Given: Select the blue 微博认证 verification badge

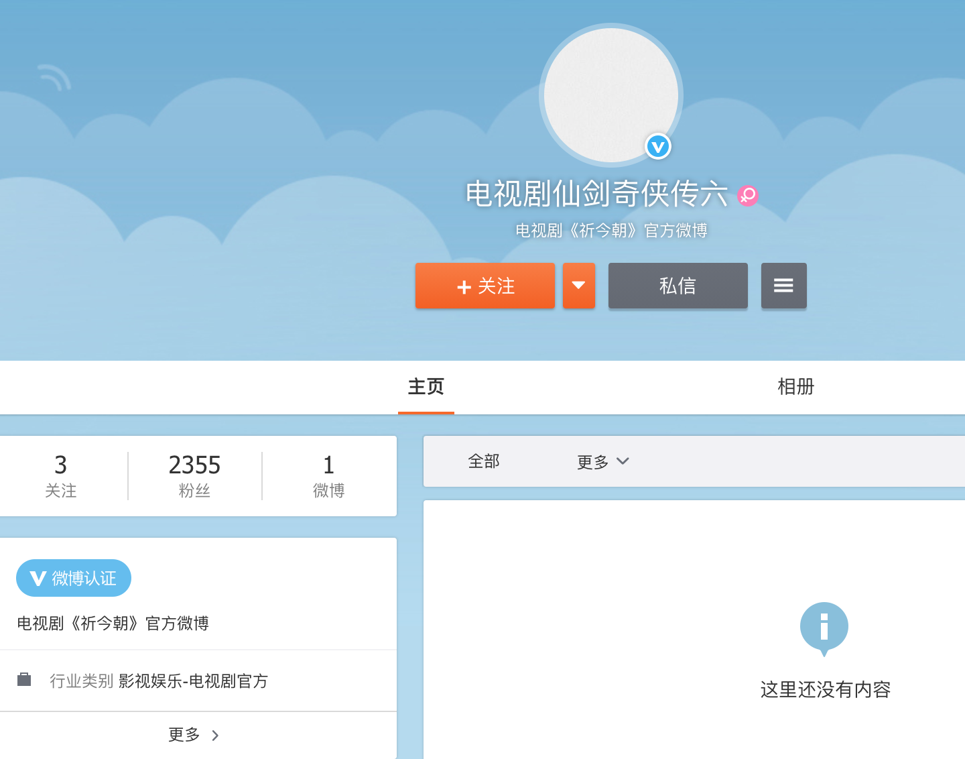Looking at the screenshot, I should click(x=73, y=577).
